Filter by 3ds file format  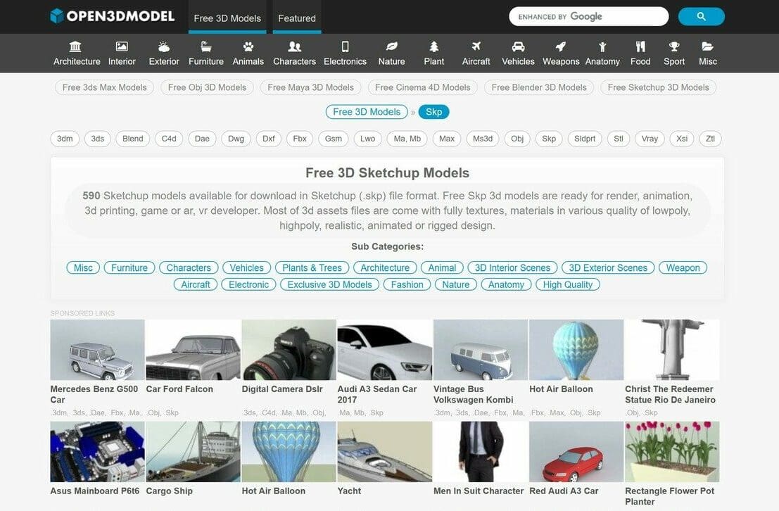[x=97, y=139]
